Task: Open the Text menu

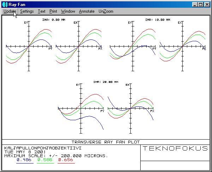Action: click(x=41, y=11)
